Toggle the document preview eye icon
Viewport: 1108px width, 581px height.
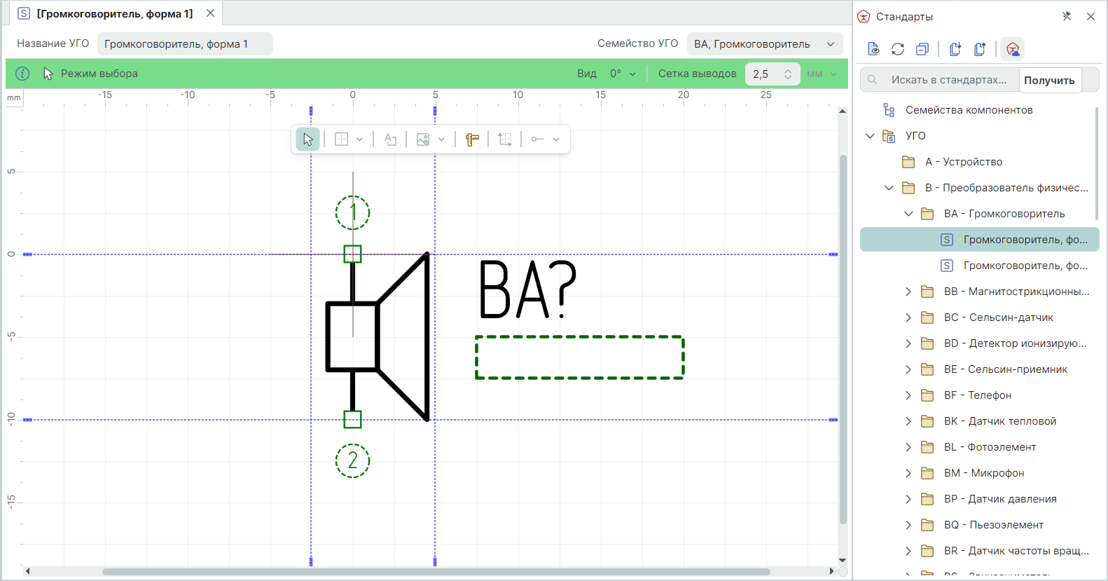(x=873, y=49)
